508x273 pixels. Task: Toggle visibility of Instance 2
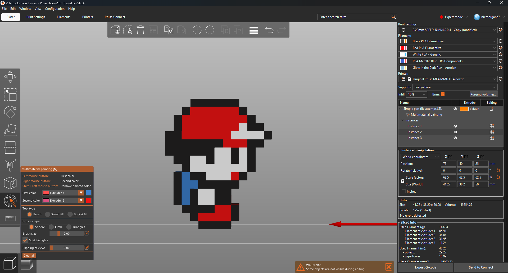click(x=455, y=132)
